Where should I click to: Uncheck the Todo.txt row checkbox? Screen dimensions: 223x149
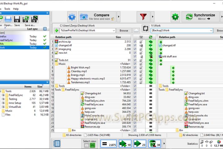tap(135, 60)
